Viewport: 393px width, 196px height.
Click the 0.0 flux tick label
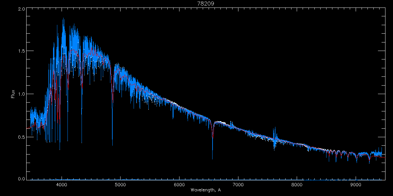[x=21, y=179]
